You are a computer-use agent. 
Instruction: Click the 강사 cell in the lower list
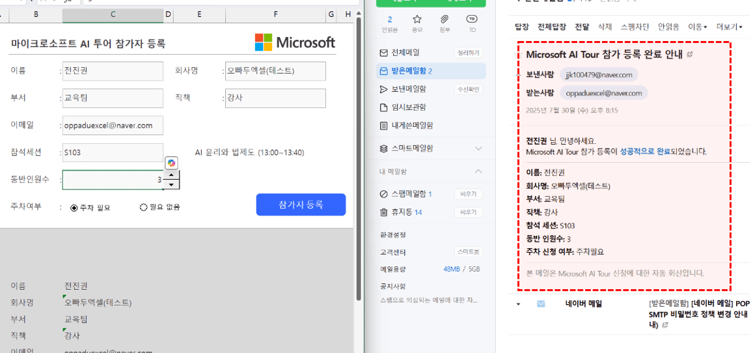click(x=72, y=335)
